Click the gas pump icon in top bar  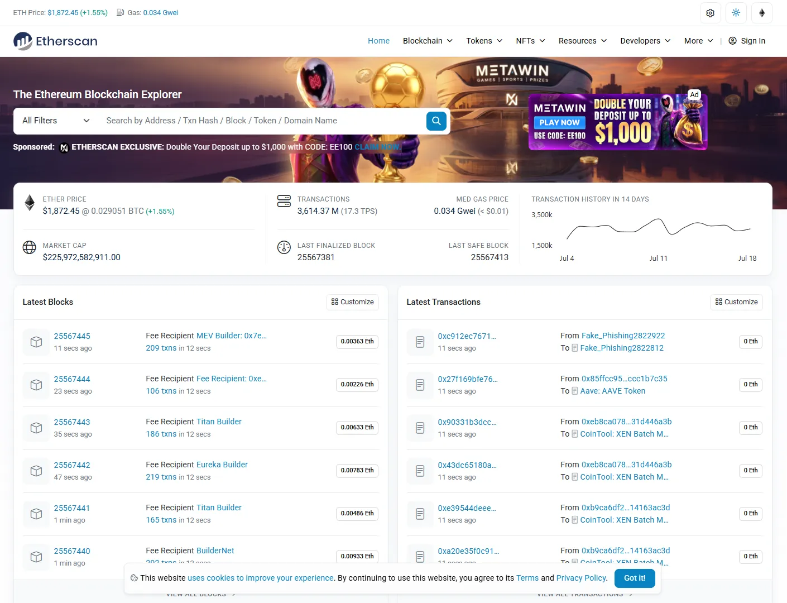pyautogui.click(x=120, y=12)
